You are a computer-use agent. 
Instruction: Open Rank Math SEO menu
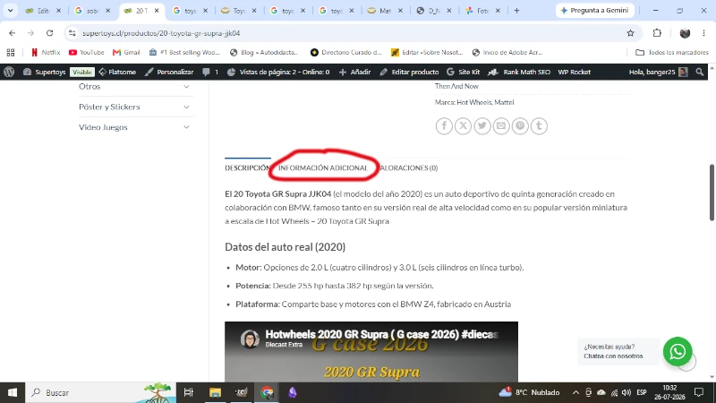click(x=519, y=72)
